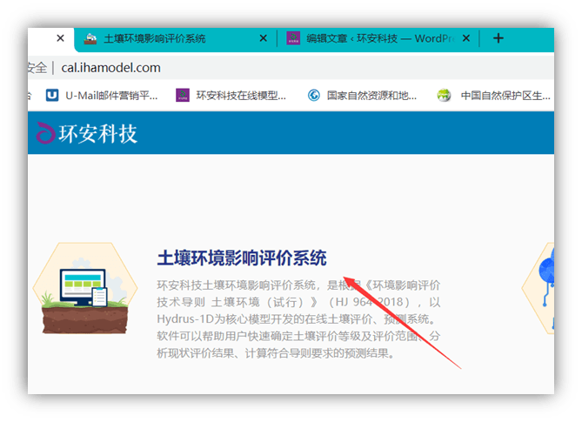Click the 环安科技 site logo
Image resolution: width=582 pixels, height=422 pixels.
pos(87,134)
